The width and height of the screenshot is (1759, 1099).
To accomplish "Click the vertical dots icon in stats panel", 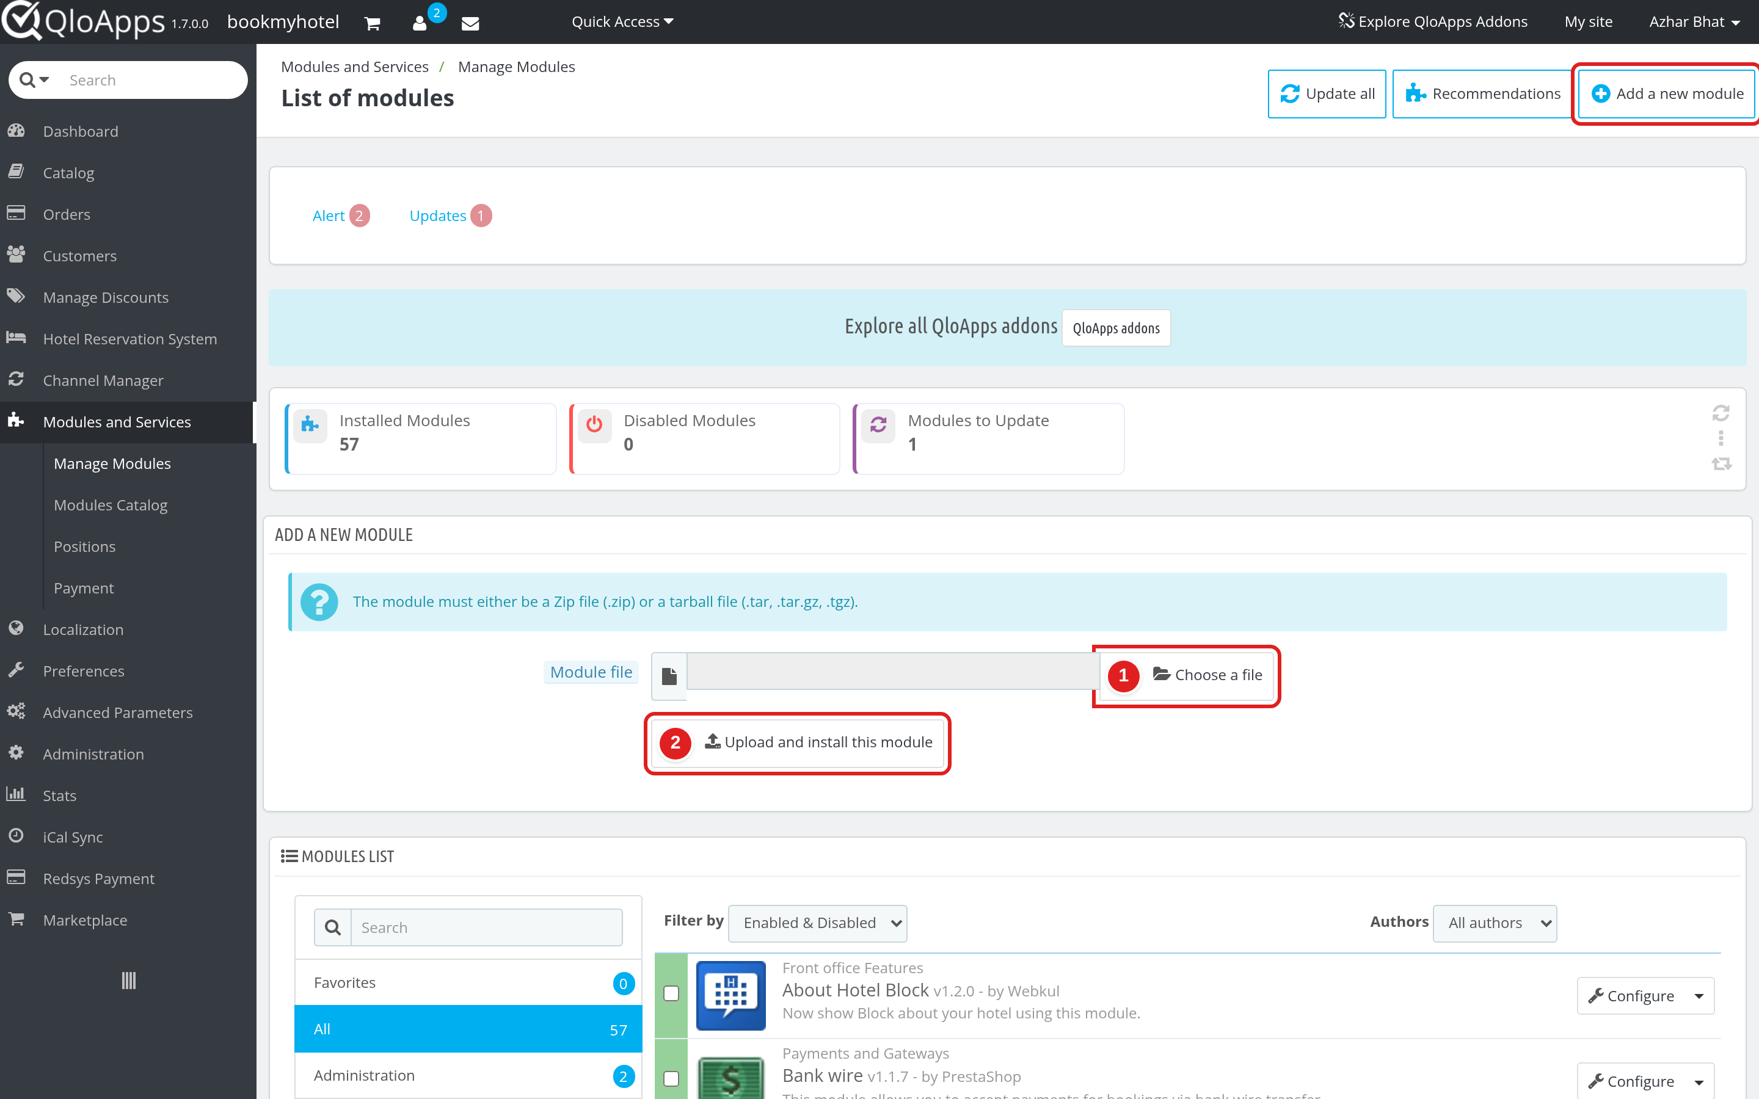I will [1721, 438].
